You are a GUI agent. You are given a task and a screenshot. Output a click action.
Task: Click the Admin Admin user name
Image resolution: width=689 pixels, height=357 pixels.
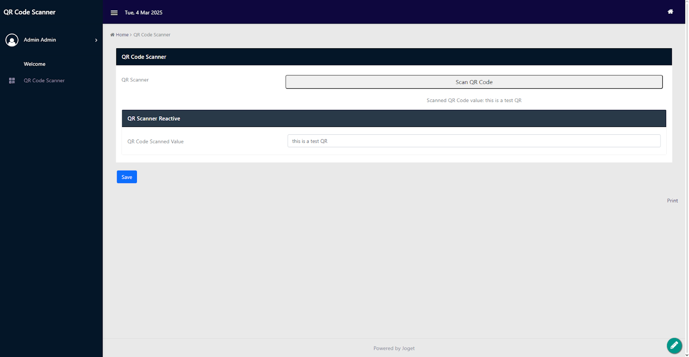(40, 40)
